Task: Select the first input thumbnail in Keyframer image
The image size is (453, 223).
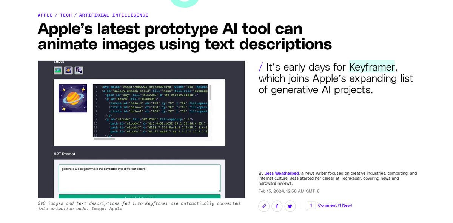Action: (58, 70)
